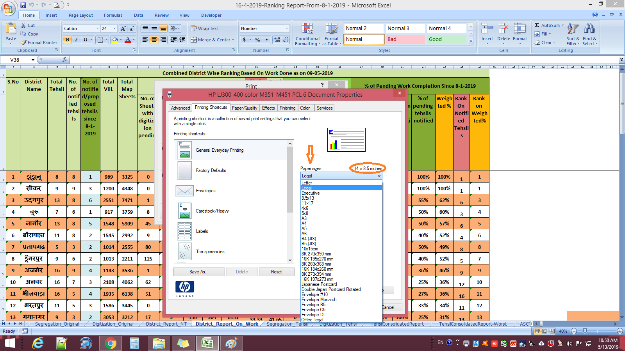625x351 pixels.
Task: Open Google Chrome from the taskbar
Action: point(110,343)
